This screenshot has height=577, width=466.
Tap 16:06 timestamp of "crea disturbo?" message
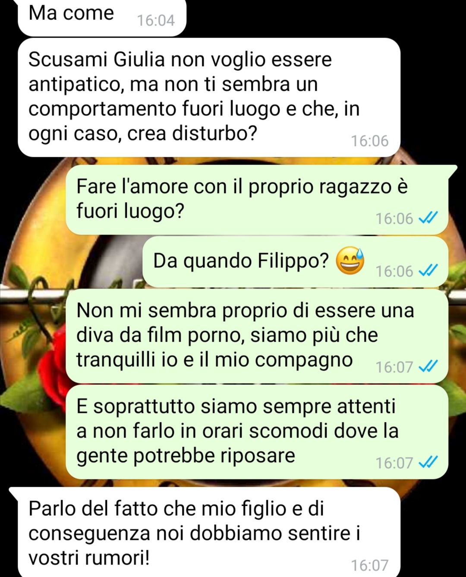coord(370,141)
